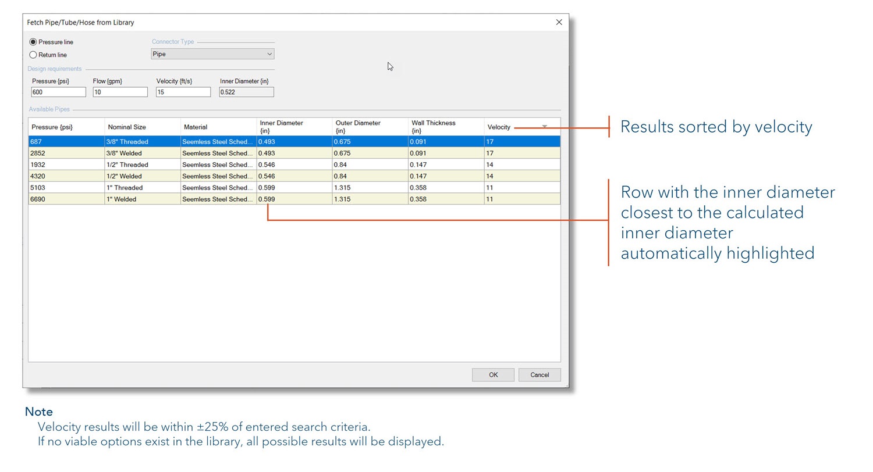Select the highlighted 3/8" Threaded row
The width and height of the screenshot is (873, 472).
(x=127, y=141)
